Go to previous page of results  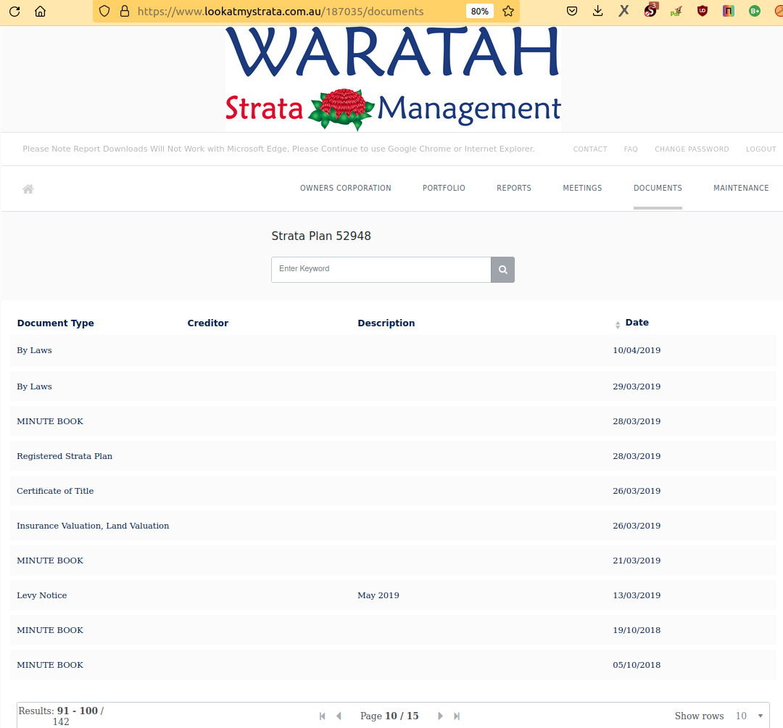pos(339,716)
